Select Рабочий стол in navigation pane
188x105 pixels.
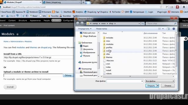click(x=88, y=33)
